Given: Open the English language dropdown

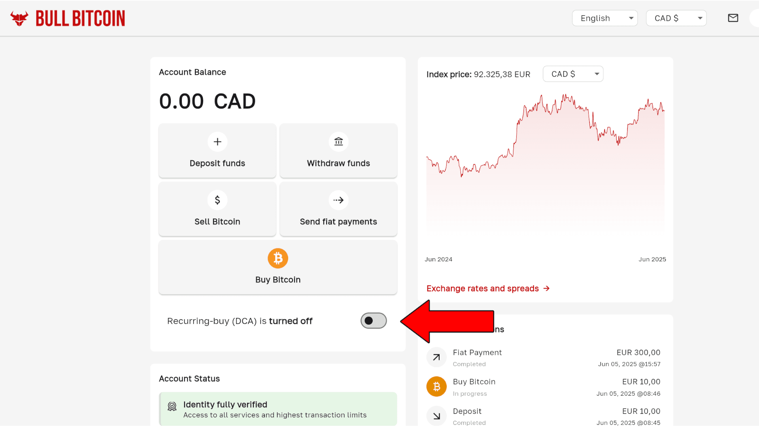Looking at the screenshot, I should coord(605,18).
